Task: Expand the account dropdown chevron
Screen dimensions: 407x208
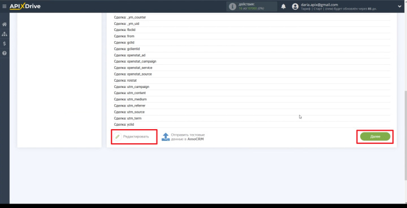Action: (x=400, y=6)
